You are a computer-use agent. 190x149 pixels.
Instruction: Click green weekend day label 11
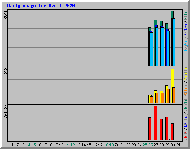(67, 145)
